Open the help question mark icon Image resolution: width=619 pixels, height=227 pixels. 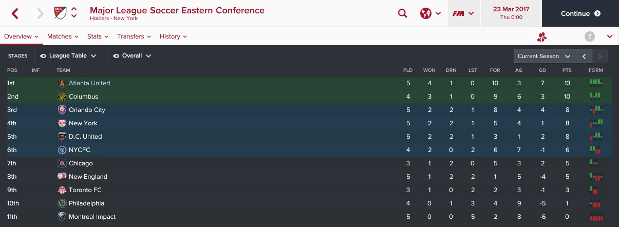[x=590, y=36]
